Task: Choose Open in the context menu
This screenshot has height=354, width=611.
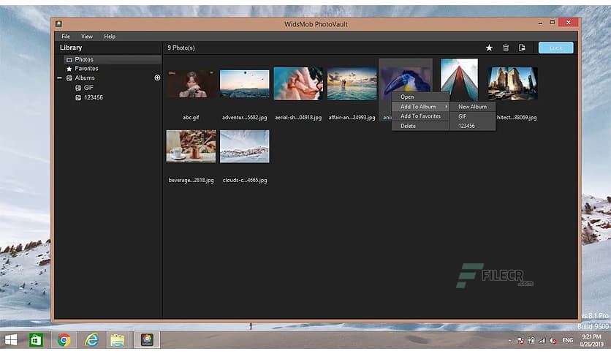Action: pos(420,97)
